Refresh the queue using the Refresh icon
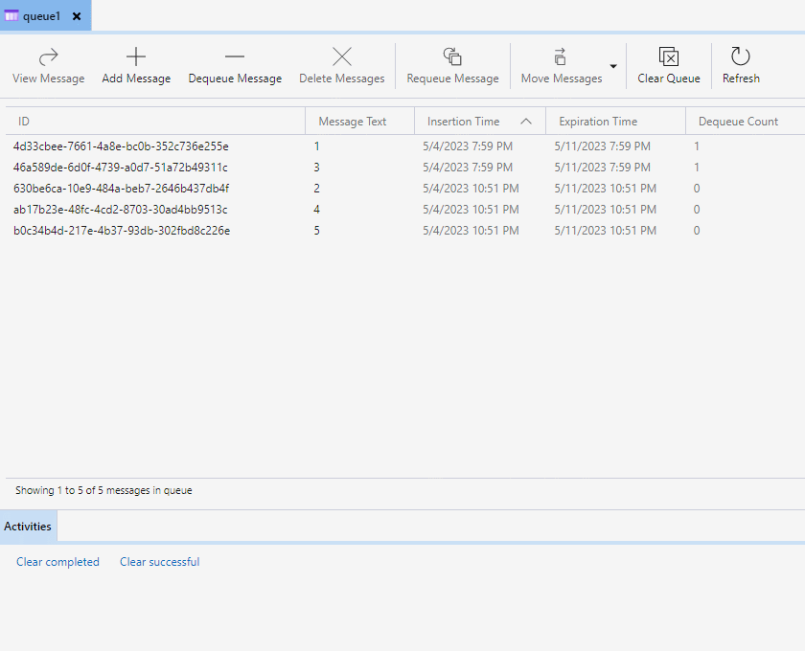The image size is (805, 651). [741, 56]
